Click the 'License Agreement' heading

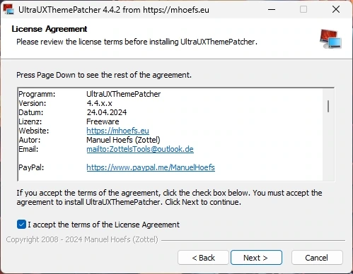coord(50,29)
